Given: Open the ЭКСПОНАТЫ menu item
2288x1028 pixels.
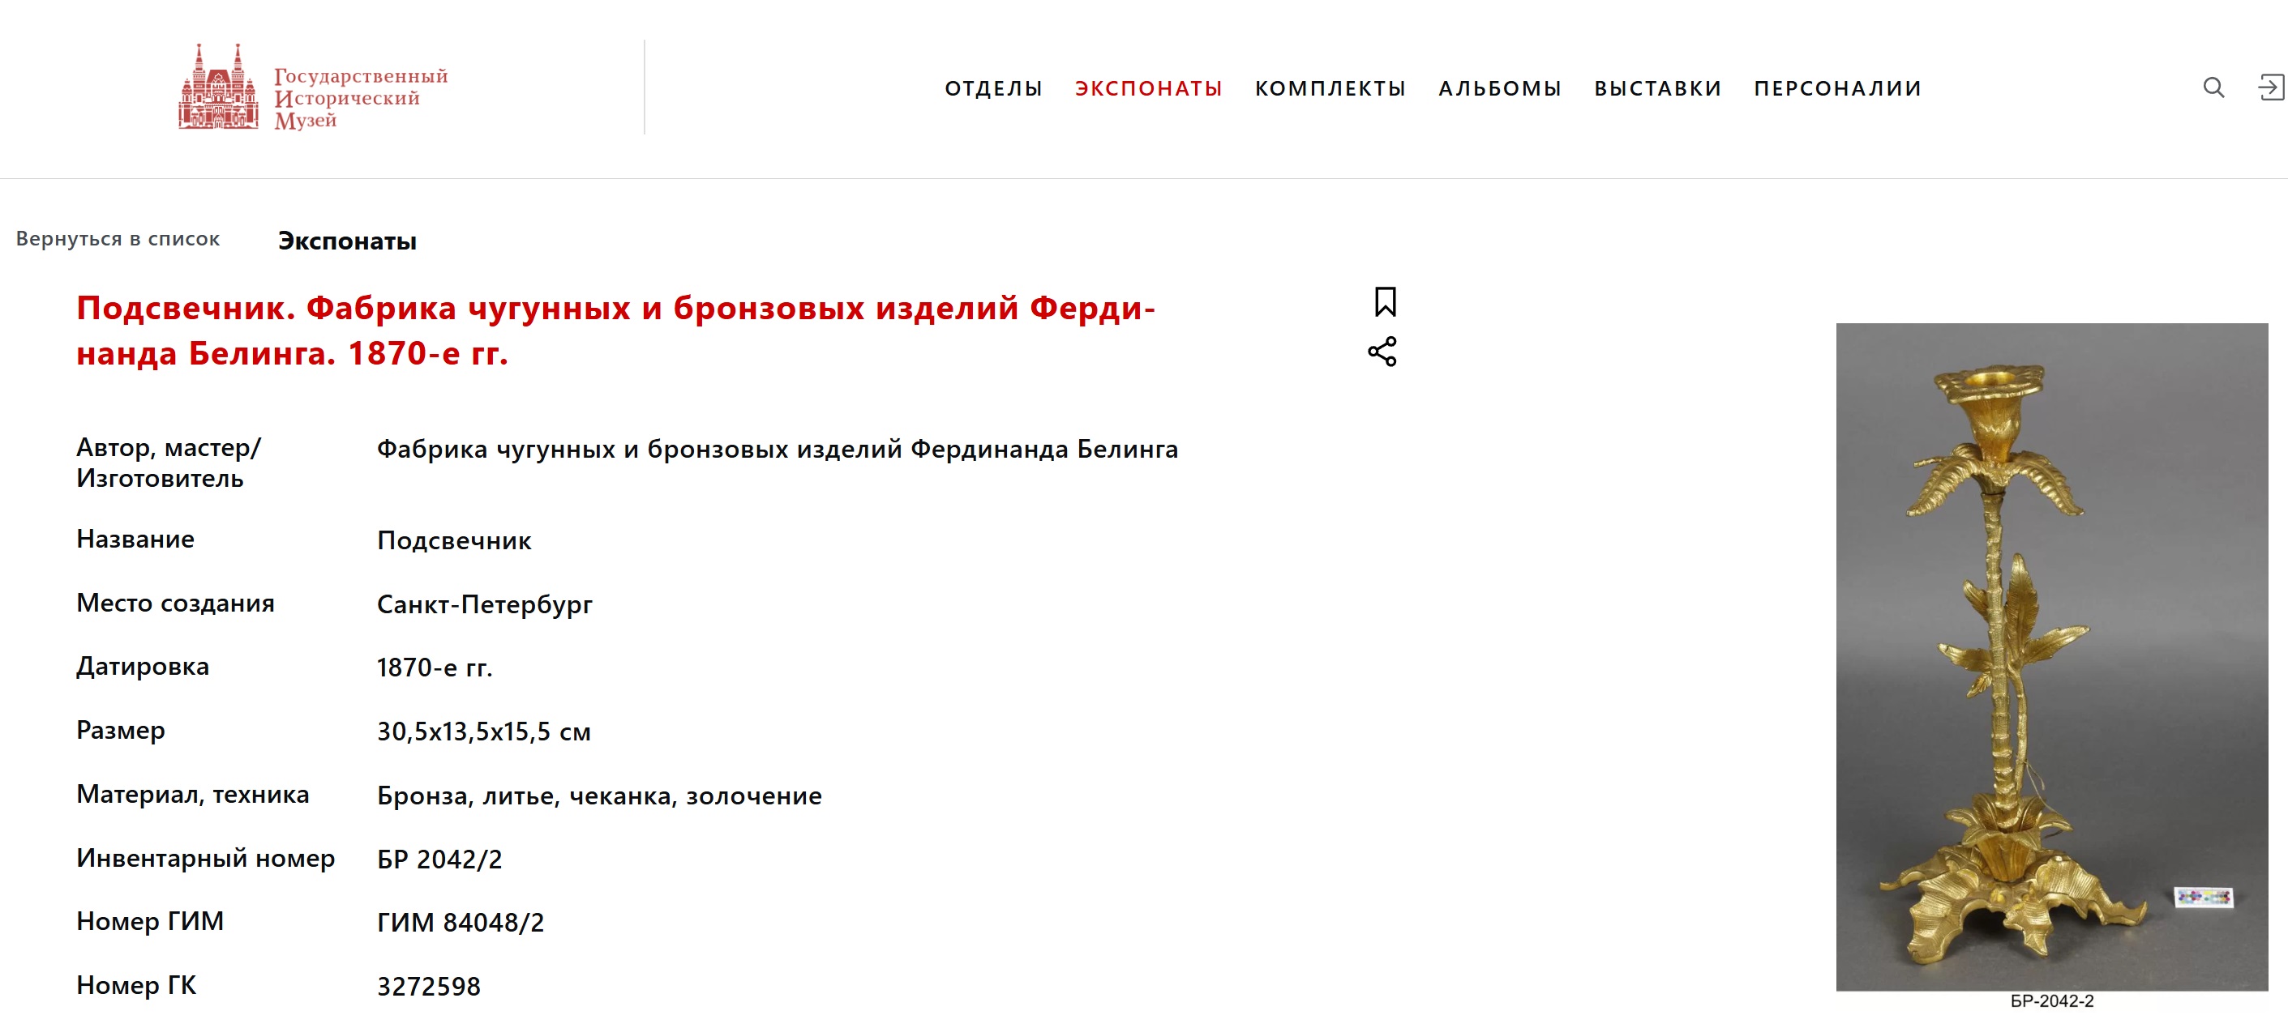Looking at the screenshot, I should pyautogui.click(x=1148, y=89).
